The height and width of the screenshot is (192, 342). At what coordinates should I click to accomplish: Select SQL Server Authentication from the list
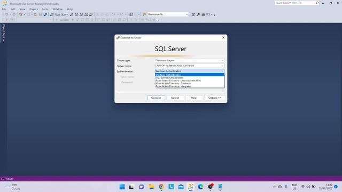[190, 78]
